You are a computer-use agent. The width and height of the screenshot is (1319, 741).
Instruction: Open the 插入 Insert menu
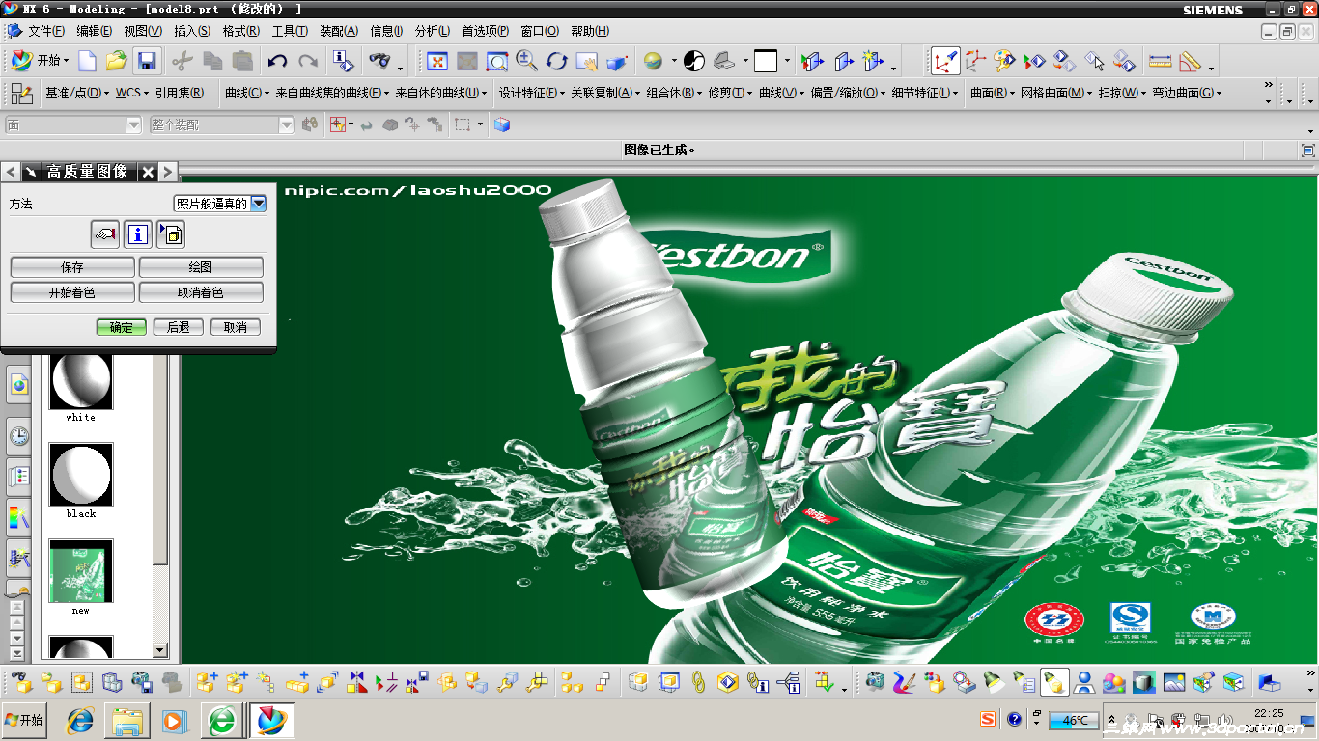click(192, 32)
